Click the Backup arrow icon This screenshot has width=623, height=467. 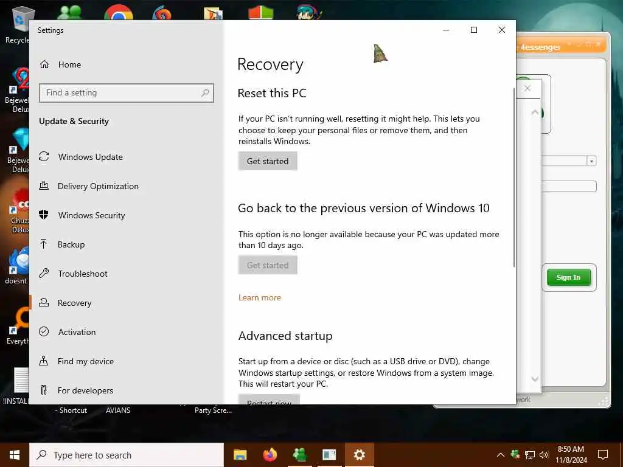44,244
